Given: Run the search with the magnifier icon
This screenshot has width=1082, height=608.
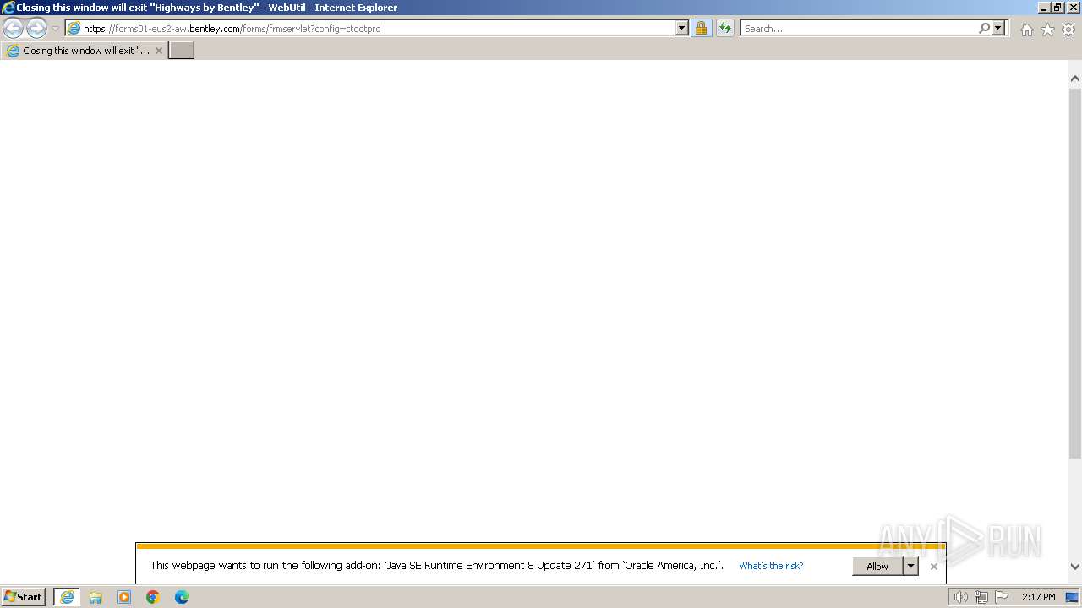Looking at the screenshot, I should click(x=984, y=29).
